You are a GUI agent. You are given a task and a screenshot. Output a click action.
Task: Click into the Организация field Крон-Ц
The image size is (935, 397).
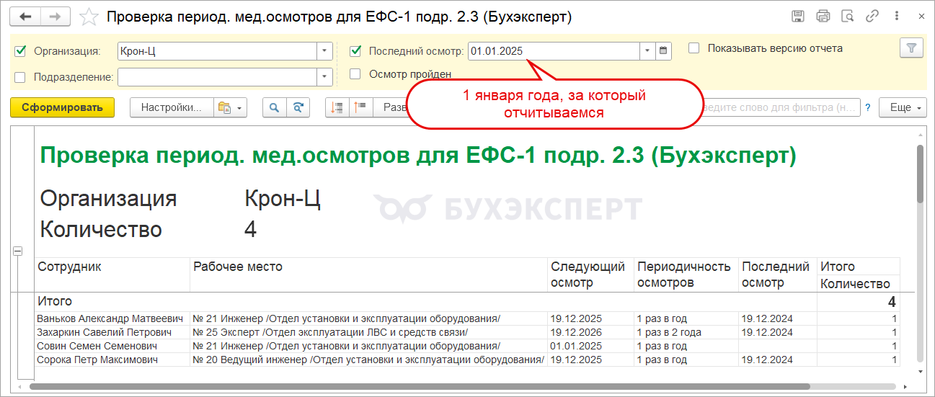pyautogui.click(x=217, y=51)
